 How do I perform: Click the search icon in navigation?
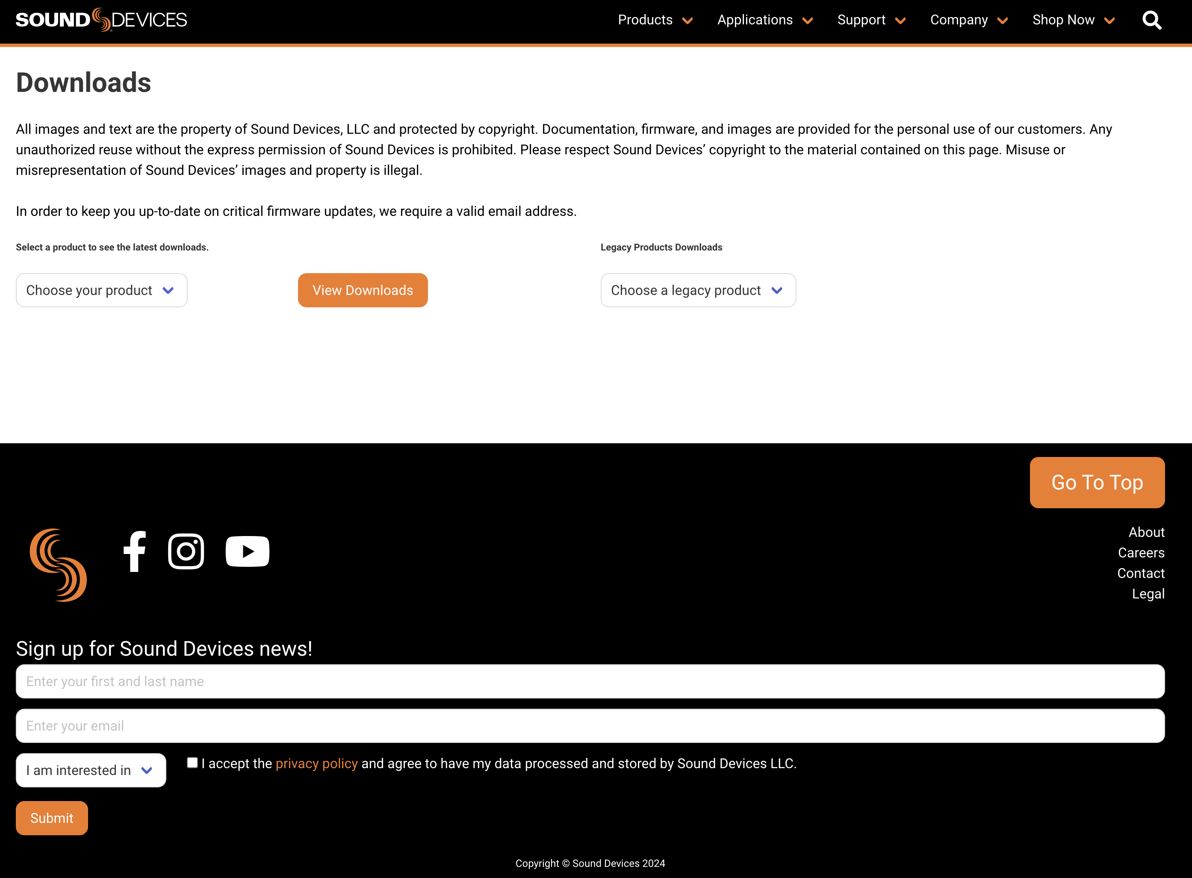(1152, 19)
